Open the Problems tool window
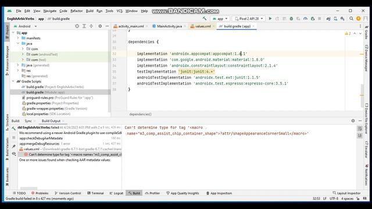Viewport: 372px width, 209px height. click(40, 193)
